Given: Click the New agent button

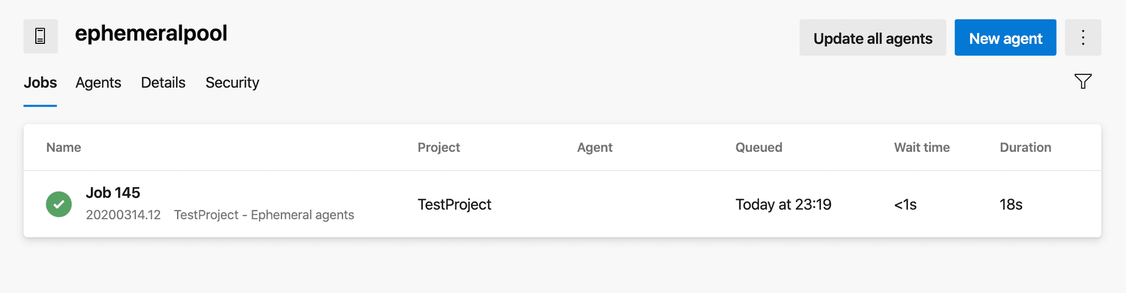Looking at the screenshot, I should tap(1005, 38).
